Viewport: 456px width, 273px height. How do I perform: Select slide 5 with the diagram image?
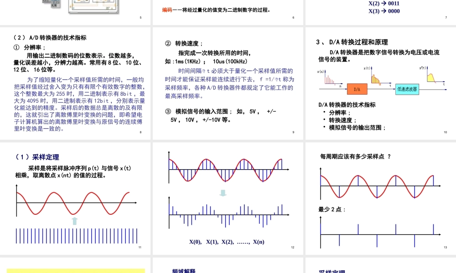point(75,12)
